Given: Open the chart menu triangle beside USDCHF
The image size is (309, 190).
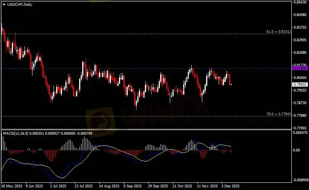Looking at the screenshot, I should pyautogui.click(x=4, y=4).
